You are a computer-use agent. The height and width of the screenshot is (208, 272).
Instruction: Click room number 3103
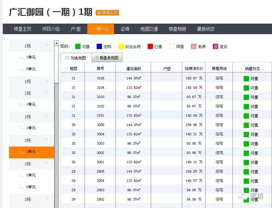[x=100, y=97]
